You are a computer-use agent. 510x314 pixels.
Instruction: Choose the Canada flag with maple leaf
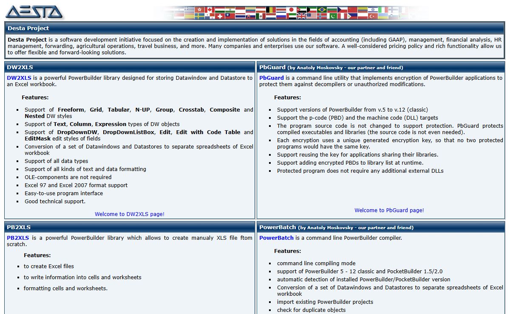click(209, 9)
